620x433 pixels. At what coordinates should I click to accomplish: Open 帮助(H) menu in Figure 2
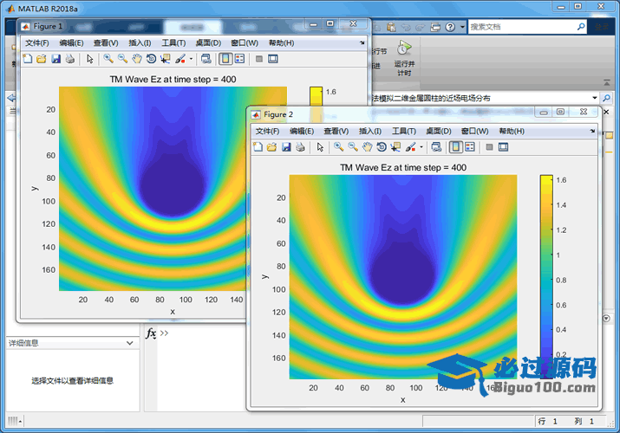[x=512, y=131]
